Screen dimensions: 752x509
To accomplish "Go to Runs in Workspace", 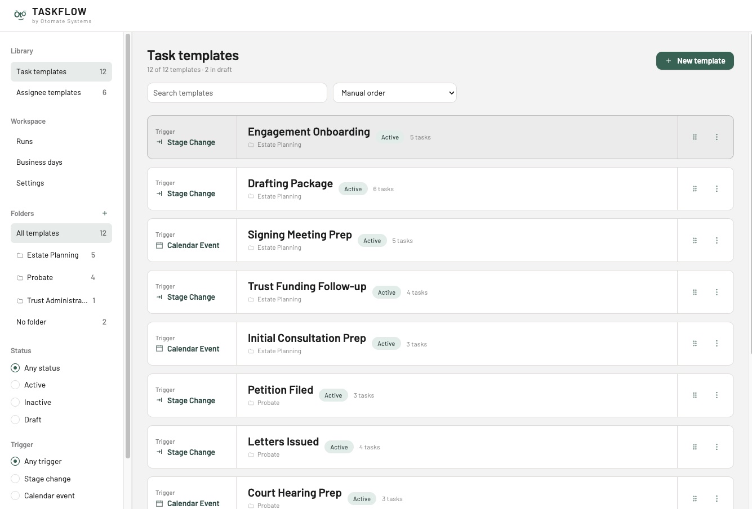I will (61, 141).
